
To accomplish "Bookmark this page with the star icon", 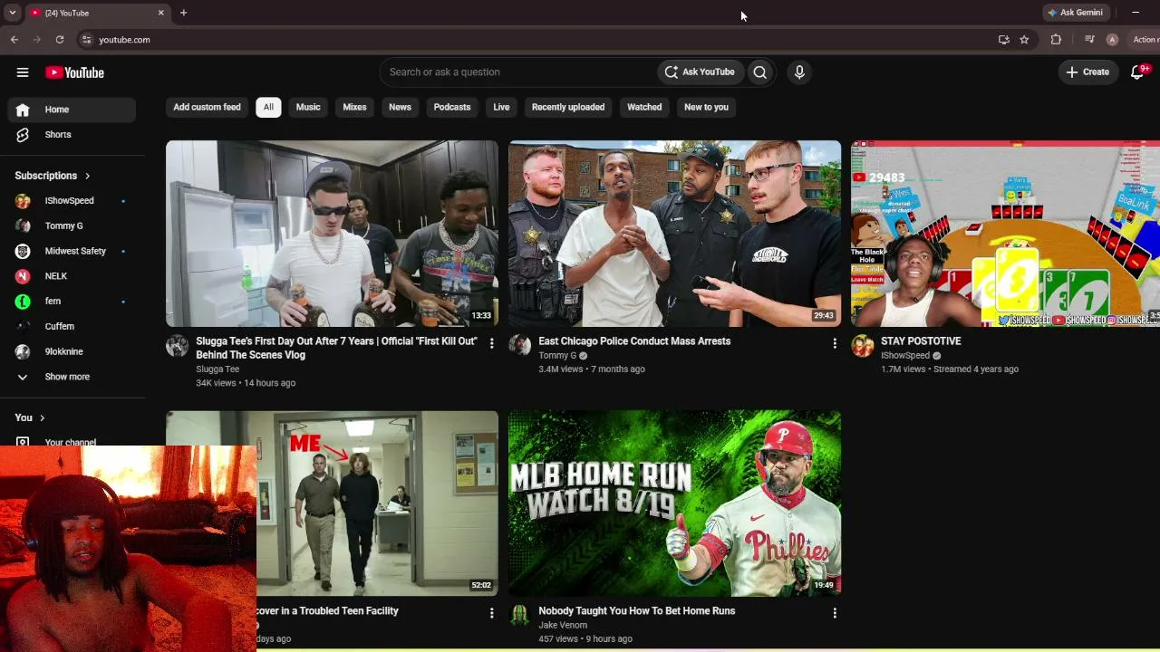I will coord(1024,40).
